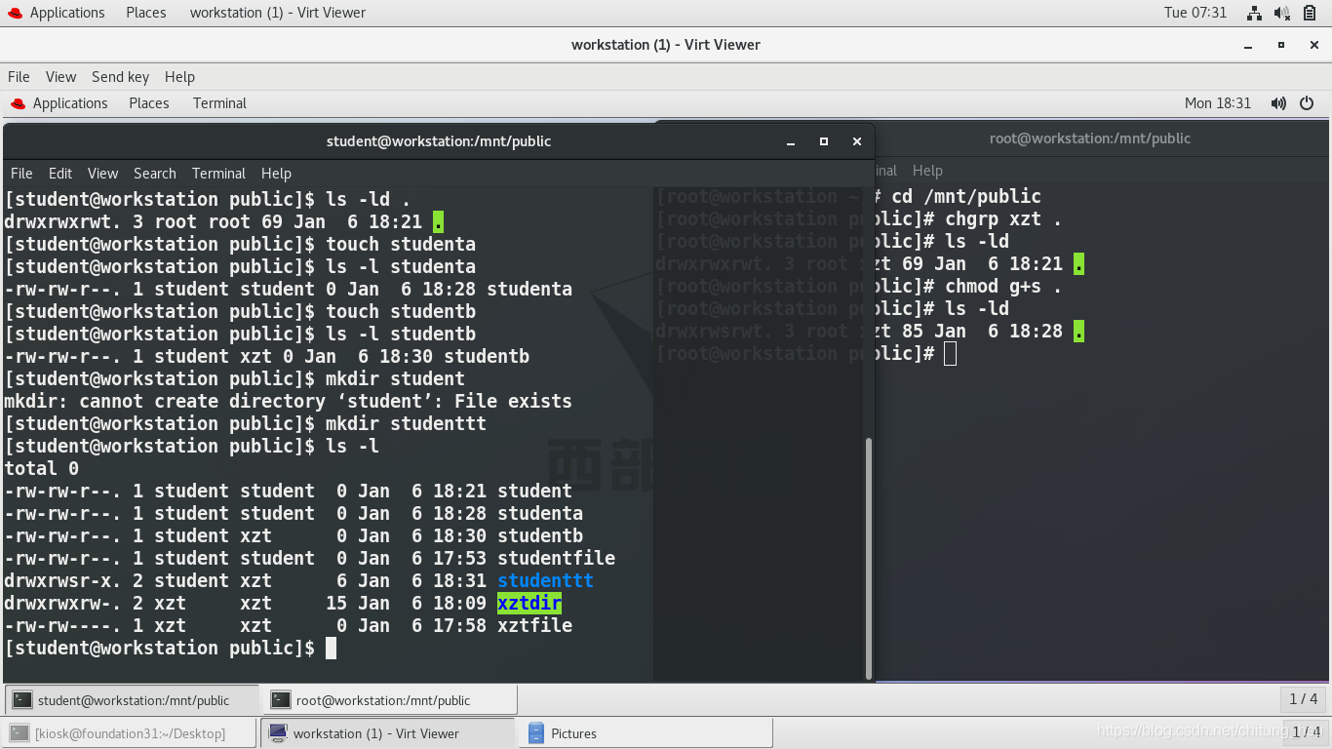Open student terminal File menu
Screen dimensions: 1332x749
(21, 173)
